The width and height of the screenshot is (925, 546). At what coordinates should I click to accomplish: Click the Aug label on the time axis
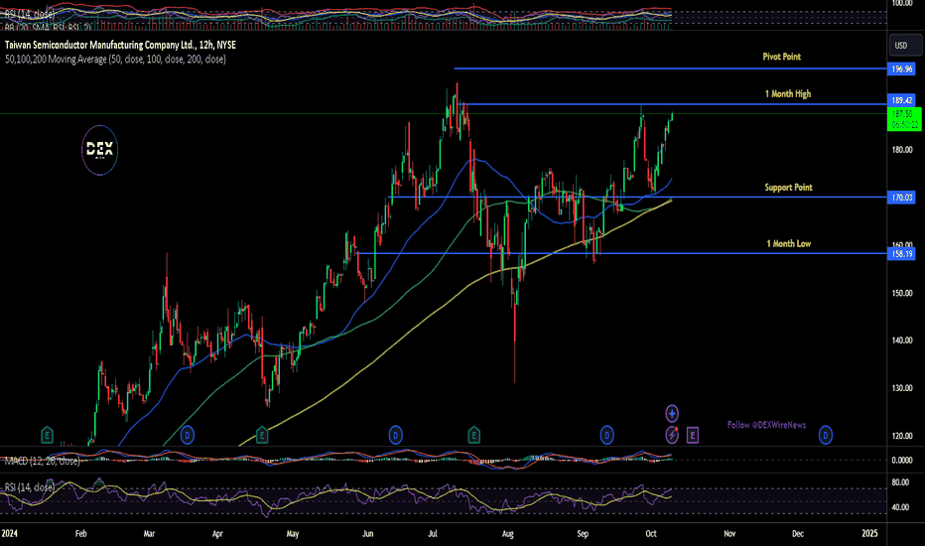(x=507, y=534)
